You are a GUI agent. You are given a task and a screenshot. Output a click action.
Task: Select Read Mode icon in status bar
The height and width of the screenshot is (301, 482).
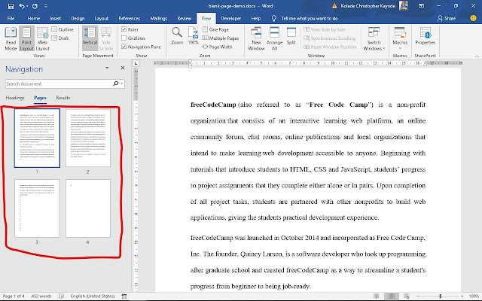(377, 296)
